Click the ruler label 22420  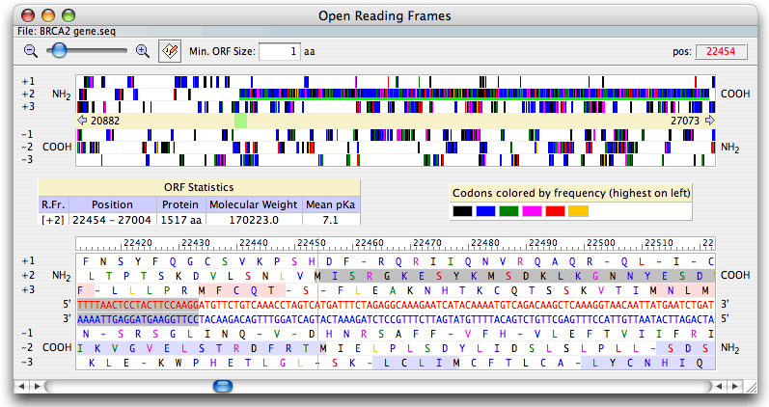[x=138, y=243]
